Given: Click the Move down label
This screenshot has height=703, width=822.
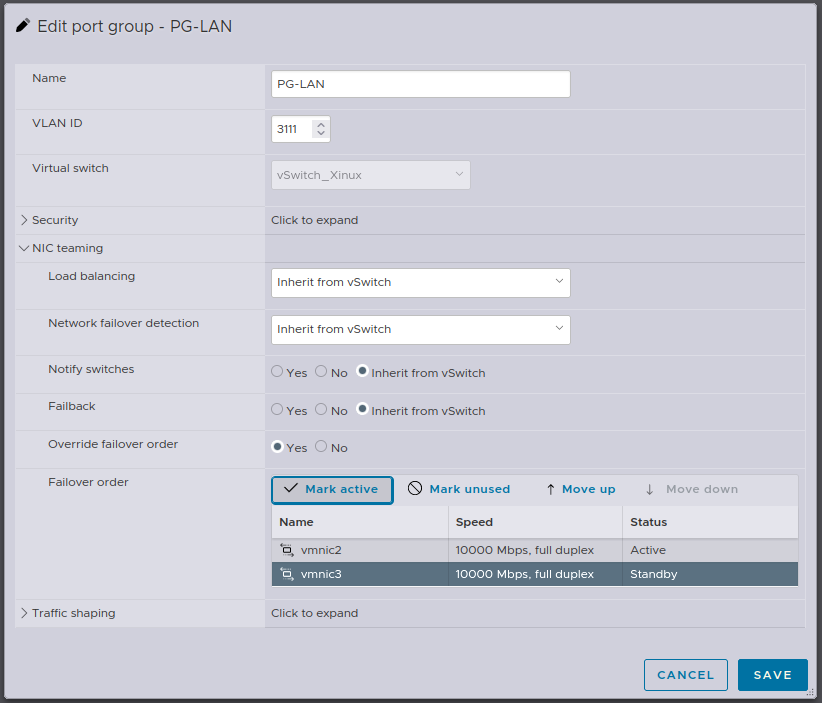Looking at the screenshot, I should pyautogui.click(x=702, y=489).
